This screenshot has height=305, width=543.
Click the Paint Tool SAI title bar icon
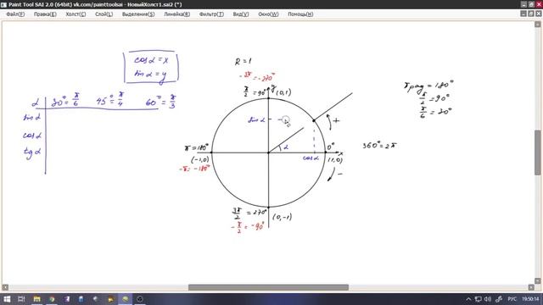click(x=3, y=4)
